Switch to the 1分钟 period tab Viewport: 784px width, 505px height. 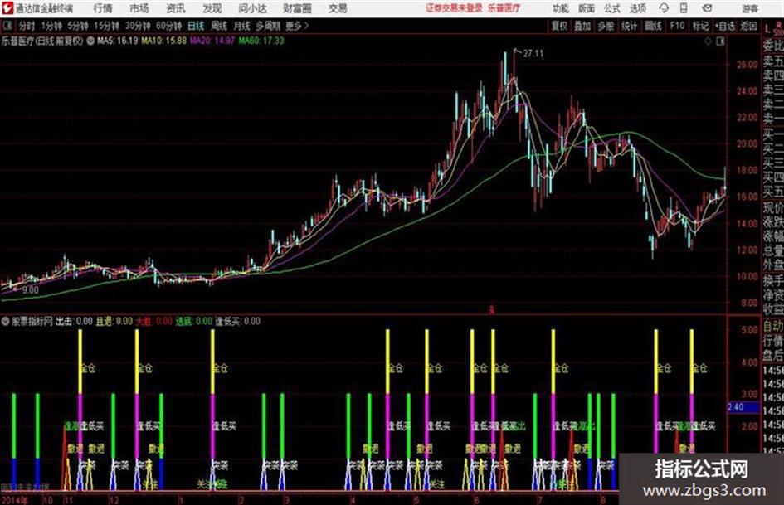(x=51, y=26)
